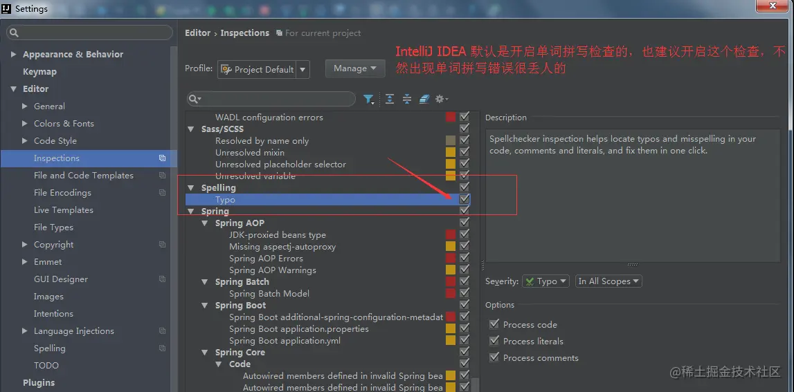Viewport: 794px width, 392px height.
Task: Expand Colors & Fonts in sidebar
Action: tap(25, 124)
